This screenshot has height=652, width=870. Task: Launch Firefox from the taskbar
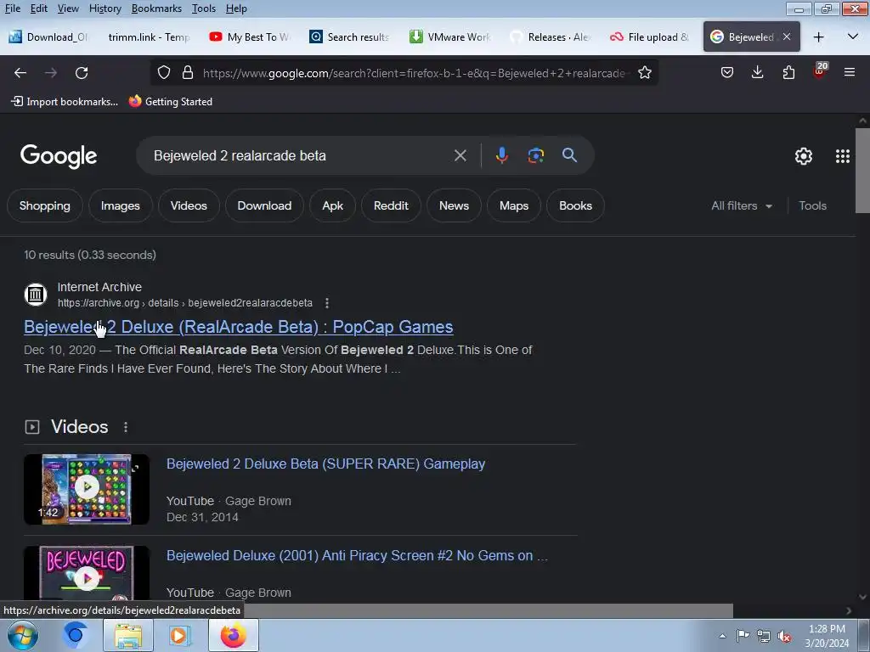(x=234, y=635)
